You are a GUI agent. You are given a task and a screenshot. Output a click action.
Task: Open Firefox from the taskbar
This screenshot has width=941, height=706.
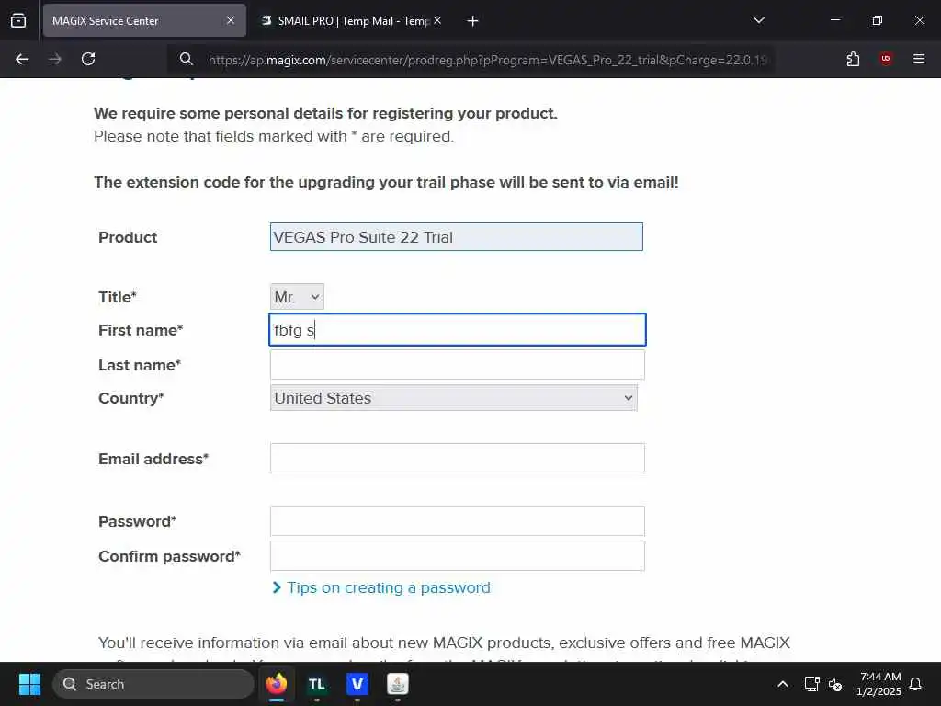(x=277, y=684)
